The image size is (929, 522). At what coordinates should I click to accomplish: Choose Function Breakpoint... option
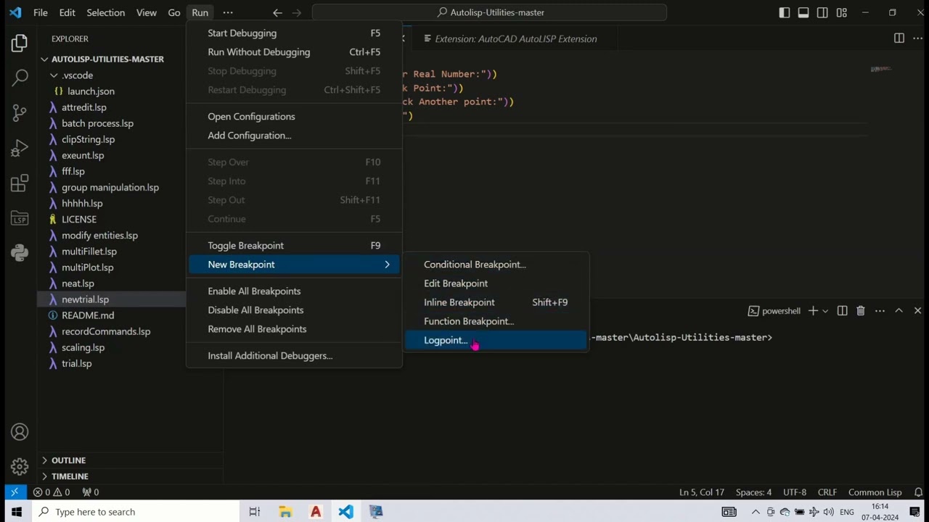click(496, 321)
